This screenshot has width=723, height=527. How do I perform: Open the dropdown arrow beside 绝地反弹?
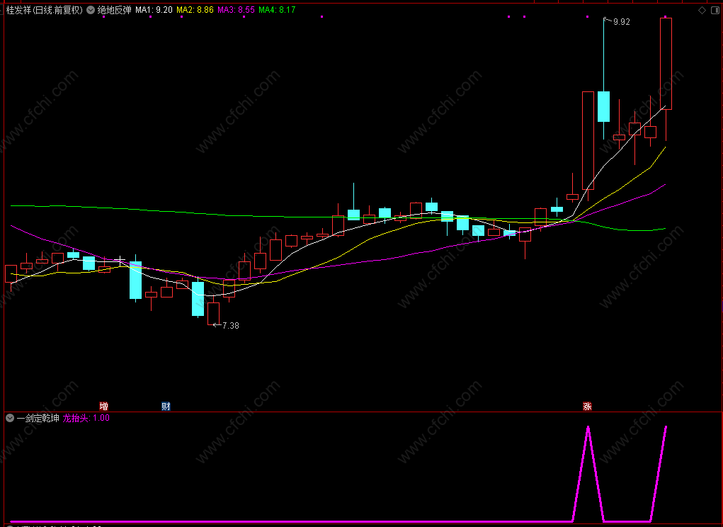click(x=91, y=10)
